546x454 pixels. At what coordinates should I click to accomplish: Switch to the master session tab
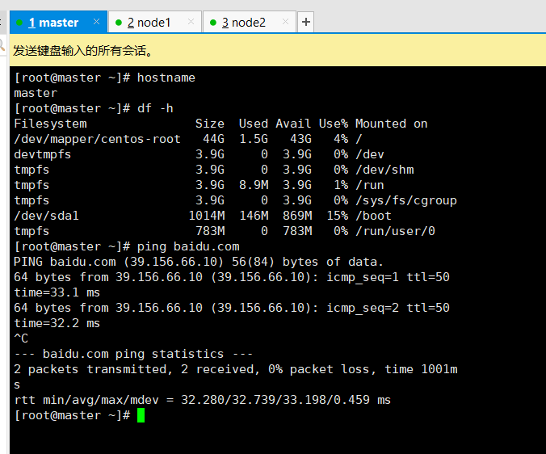(53, 23)
